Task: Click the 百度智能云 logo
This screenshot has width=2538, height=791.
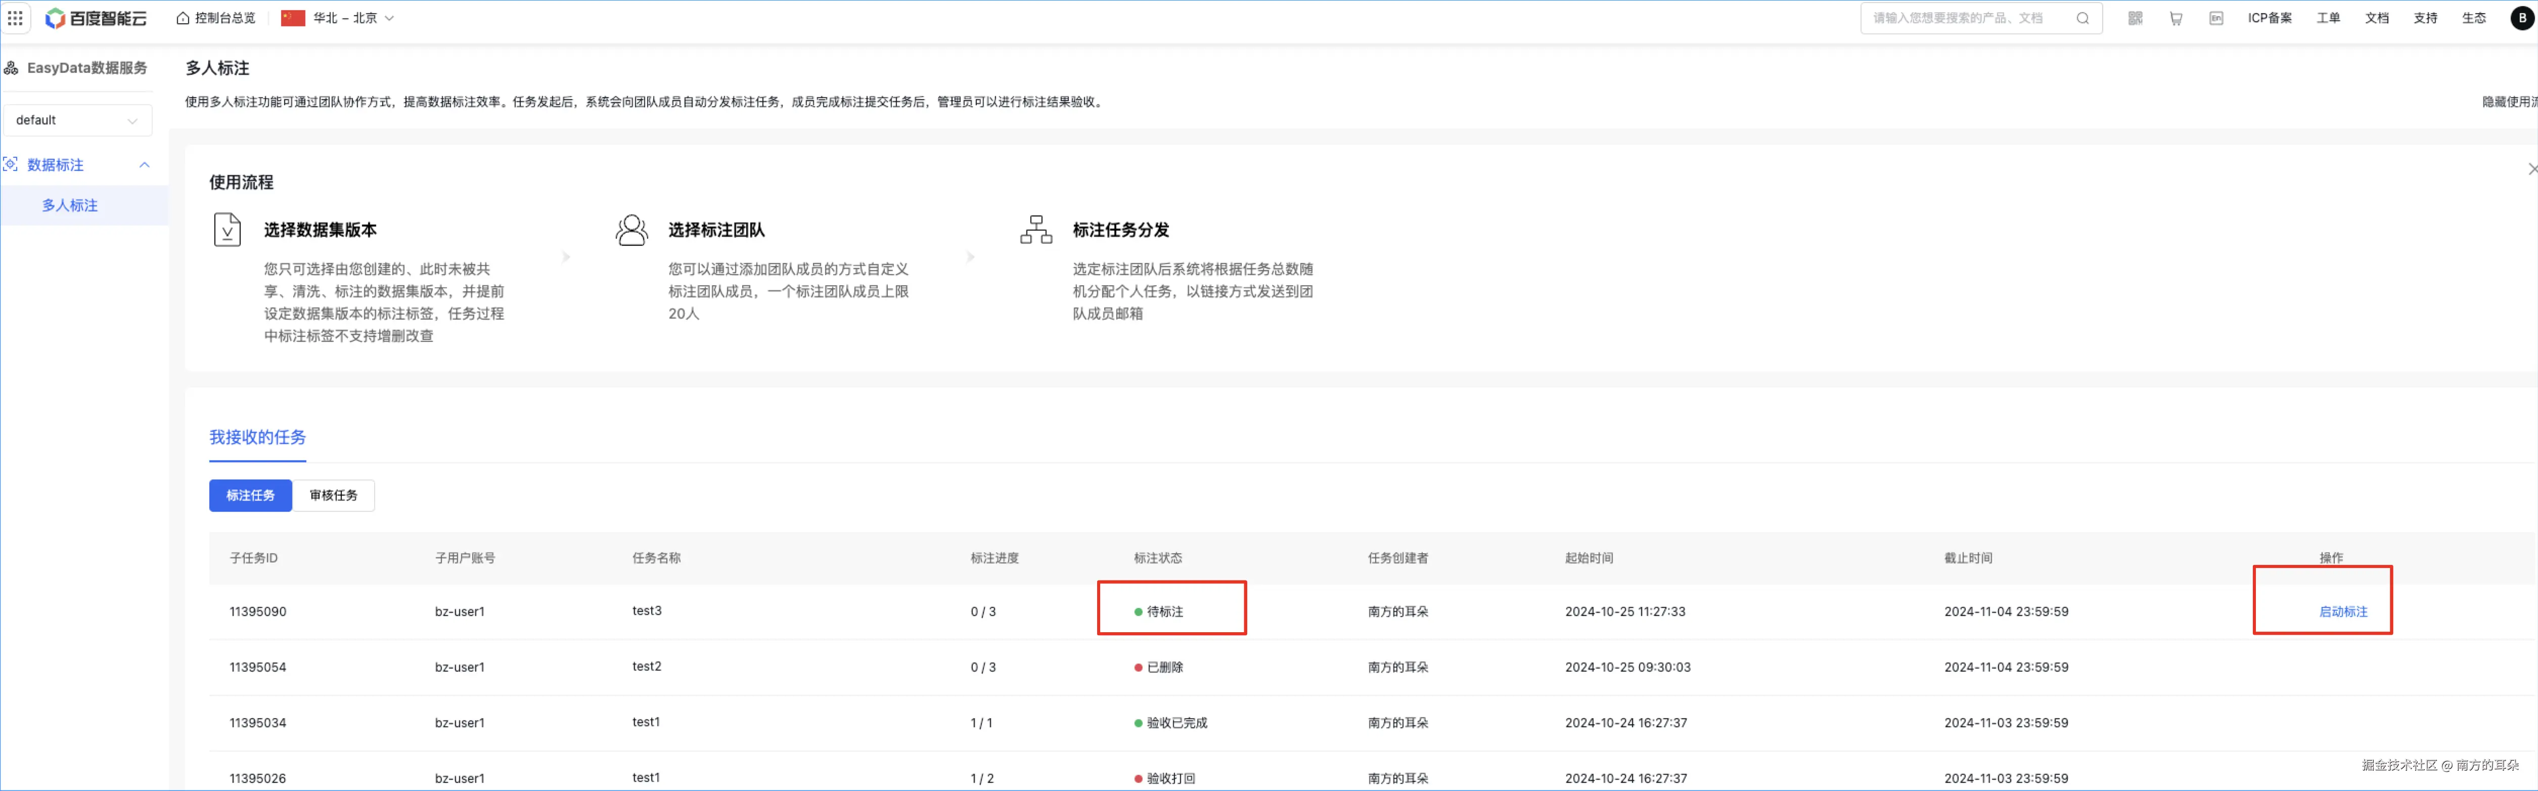Action: point(97,18)
